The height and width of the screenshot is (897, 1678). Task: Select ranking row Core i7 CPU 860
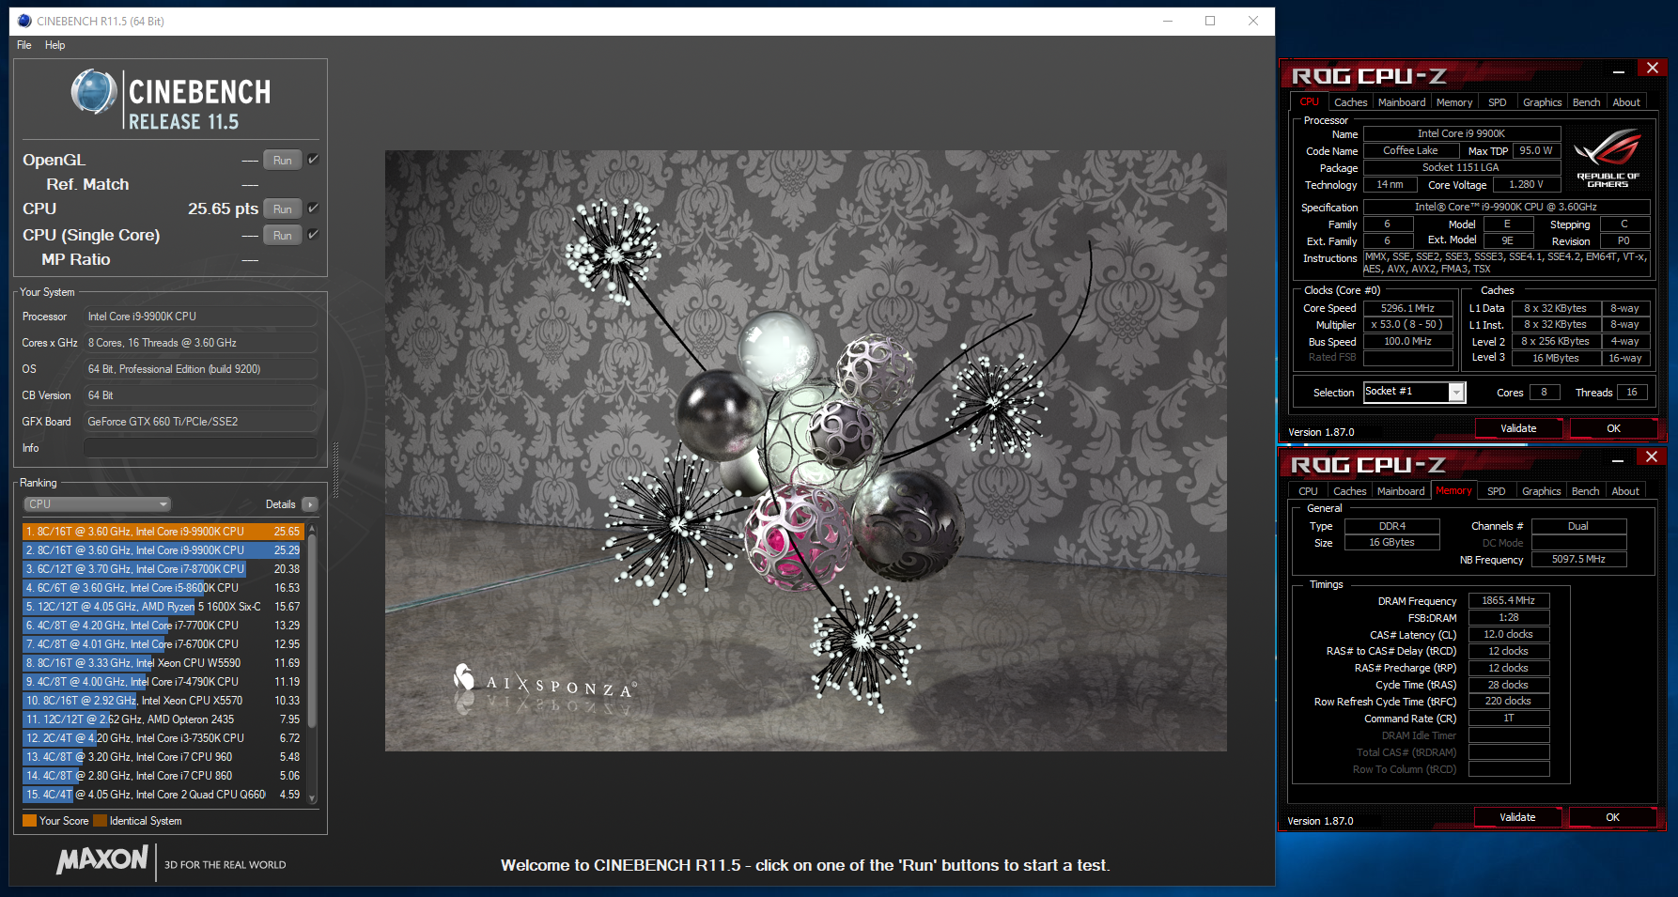163,776
